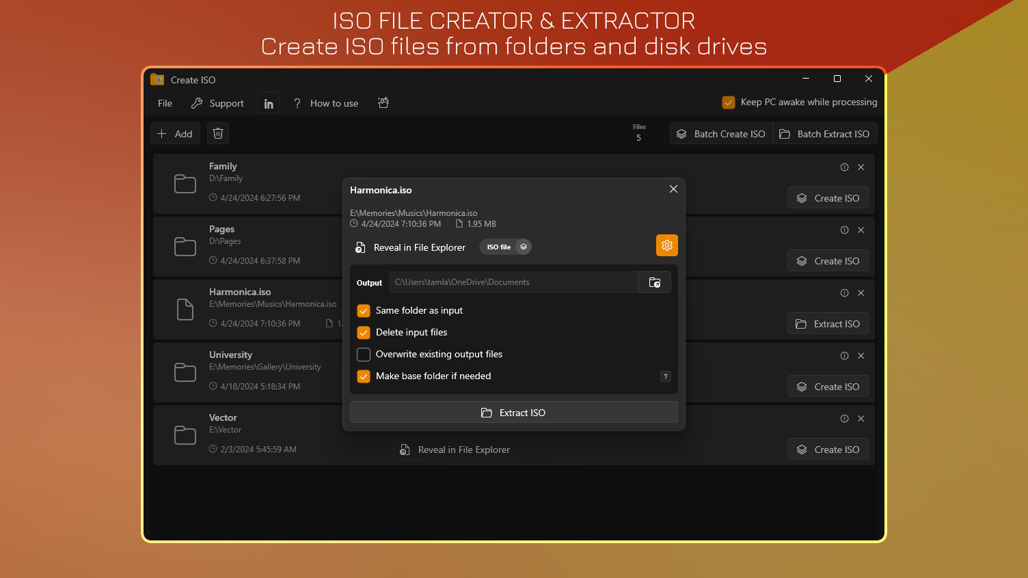The width and height of the screenshot is (1028, 578).
Task: Click the E:\Memories\Gallery\University path text
Action: tap(265, 367)
